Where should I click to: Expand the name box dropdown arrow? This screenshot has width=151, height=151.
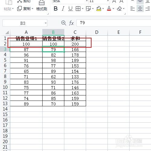pos(46,23)
